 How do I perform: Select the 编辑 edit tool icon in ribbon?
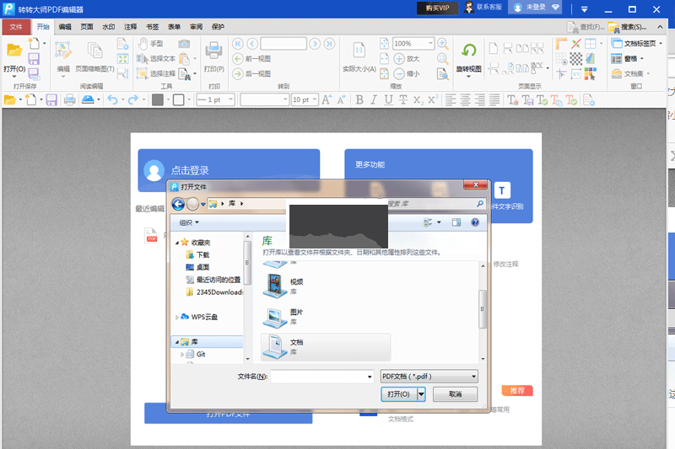(x=62, y=51)
